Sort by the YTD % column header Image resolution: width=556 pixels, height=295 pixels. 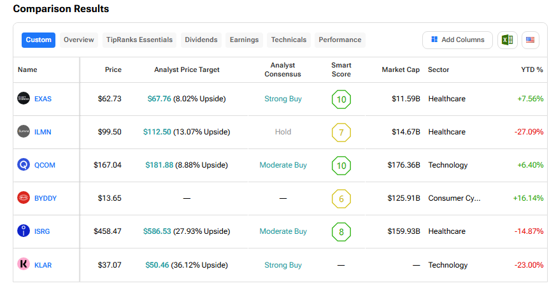pos(531,69)
